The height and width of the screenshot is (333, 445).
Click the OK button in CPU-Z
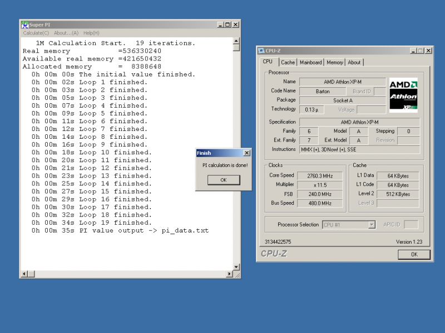[x=414, y=254]
